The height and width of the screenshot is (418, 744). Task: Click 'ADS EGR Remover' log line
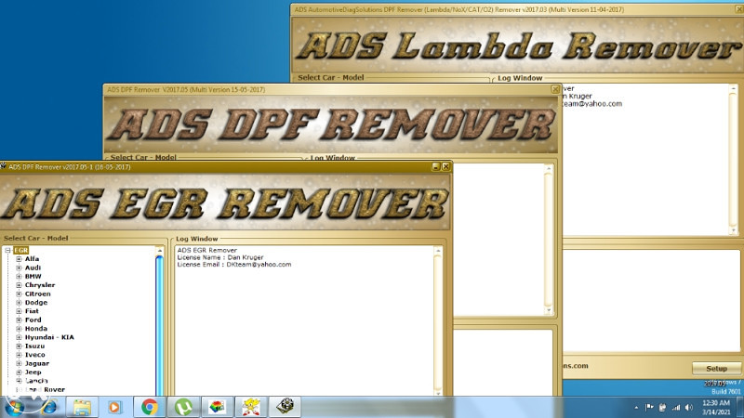(x=206, y=250)
